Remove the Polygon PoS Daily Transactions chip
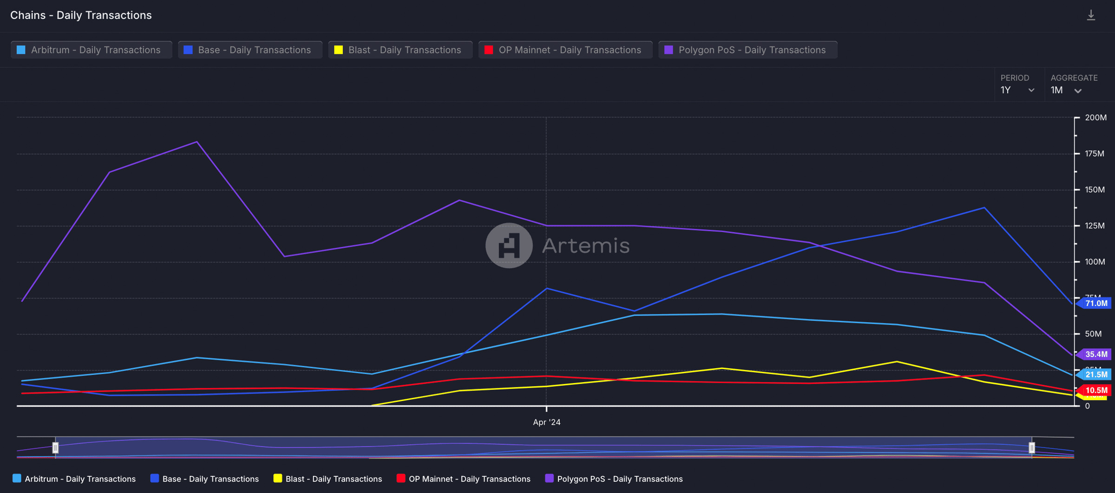The image size is (1115, 493). click(x=748, y=50)
